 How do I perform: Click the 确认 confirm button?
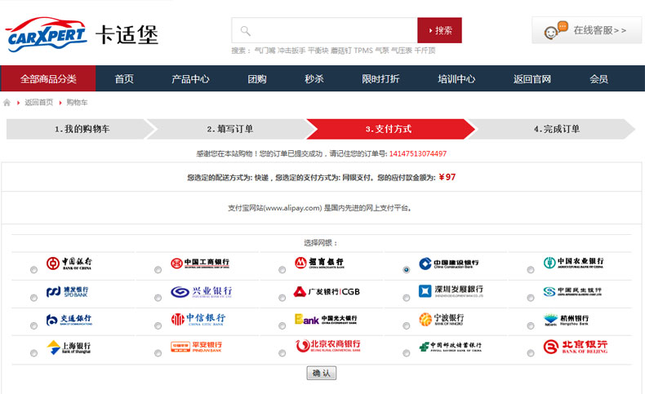pyautogui.click(x=321, y=373)
